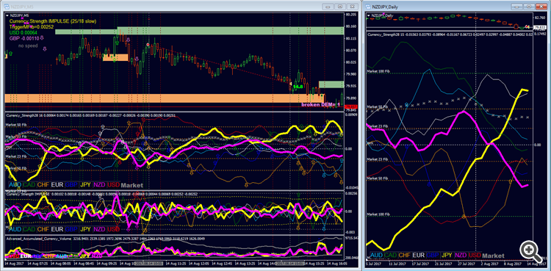Select EUR in Daily chart legend
The width and height of the screenshot is (551, 271).
pos(419,255)
